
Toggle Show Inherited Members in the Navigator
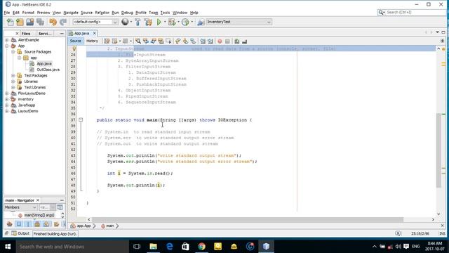tap(9, 224)
